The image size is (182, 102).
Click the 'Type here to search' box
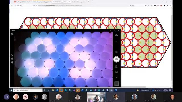tap(28, 90)
